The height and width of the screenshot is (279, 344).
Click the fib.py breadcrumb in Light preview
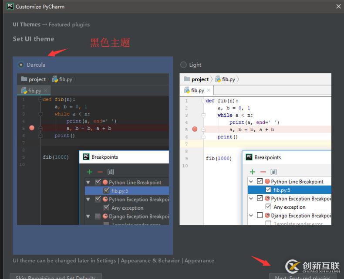(225, 79)
